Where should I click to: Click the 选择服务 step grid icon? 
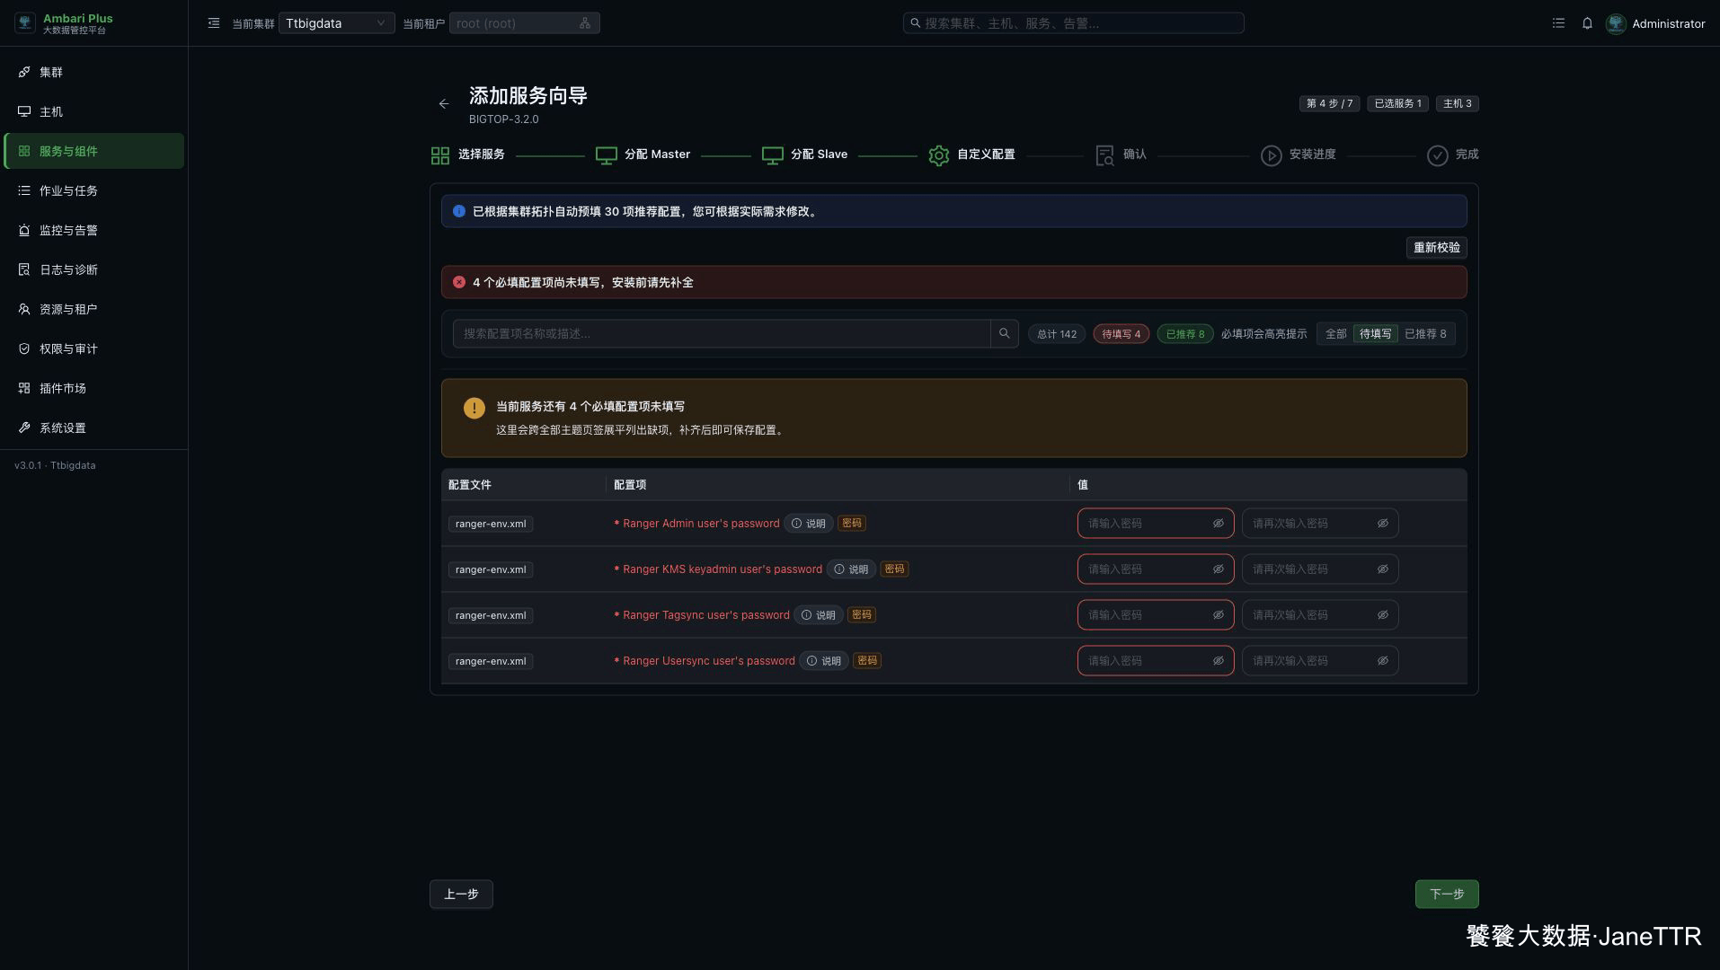440,155
